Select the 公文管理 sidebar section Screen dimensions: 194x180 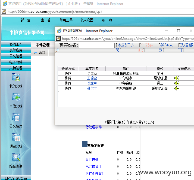click(16, 56)
